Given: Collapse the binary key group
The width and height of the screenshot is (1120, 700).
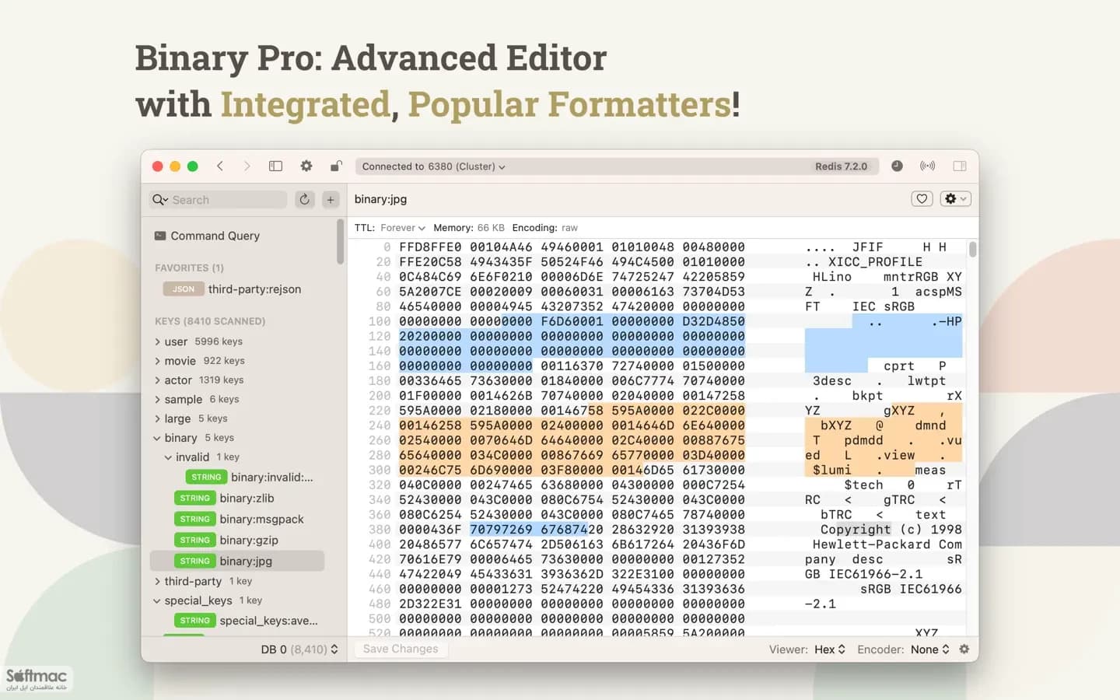Looking at the screenshot, I should point(157,438).
